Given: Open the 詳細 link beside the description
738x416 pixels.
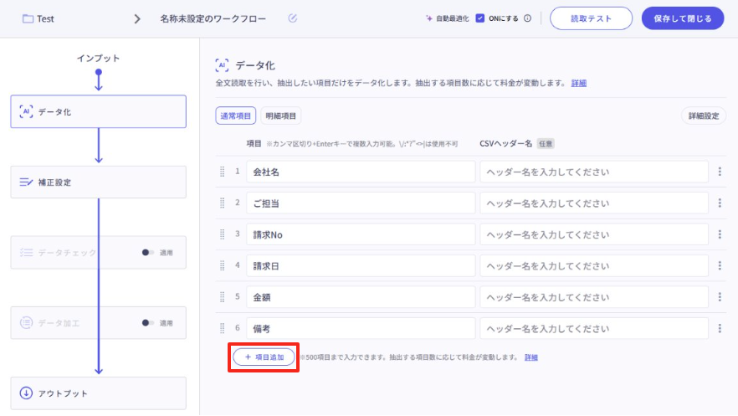Looking at the screenshot, I should 578,83.
